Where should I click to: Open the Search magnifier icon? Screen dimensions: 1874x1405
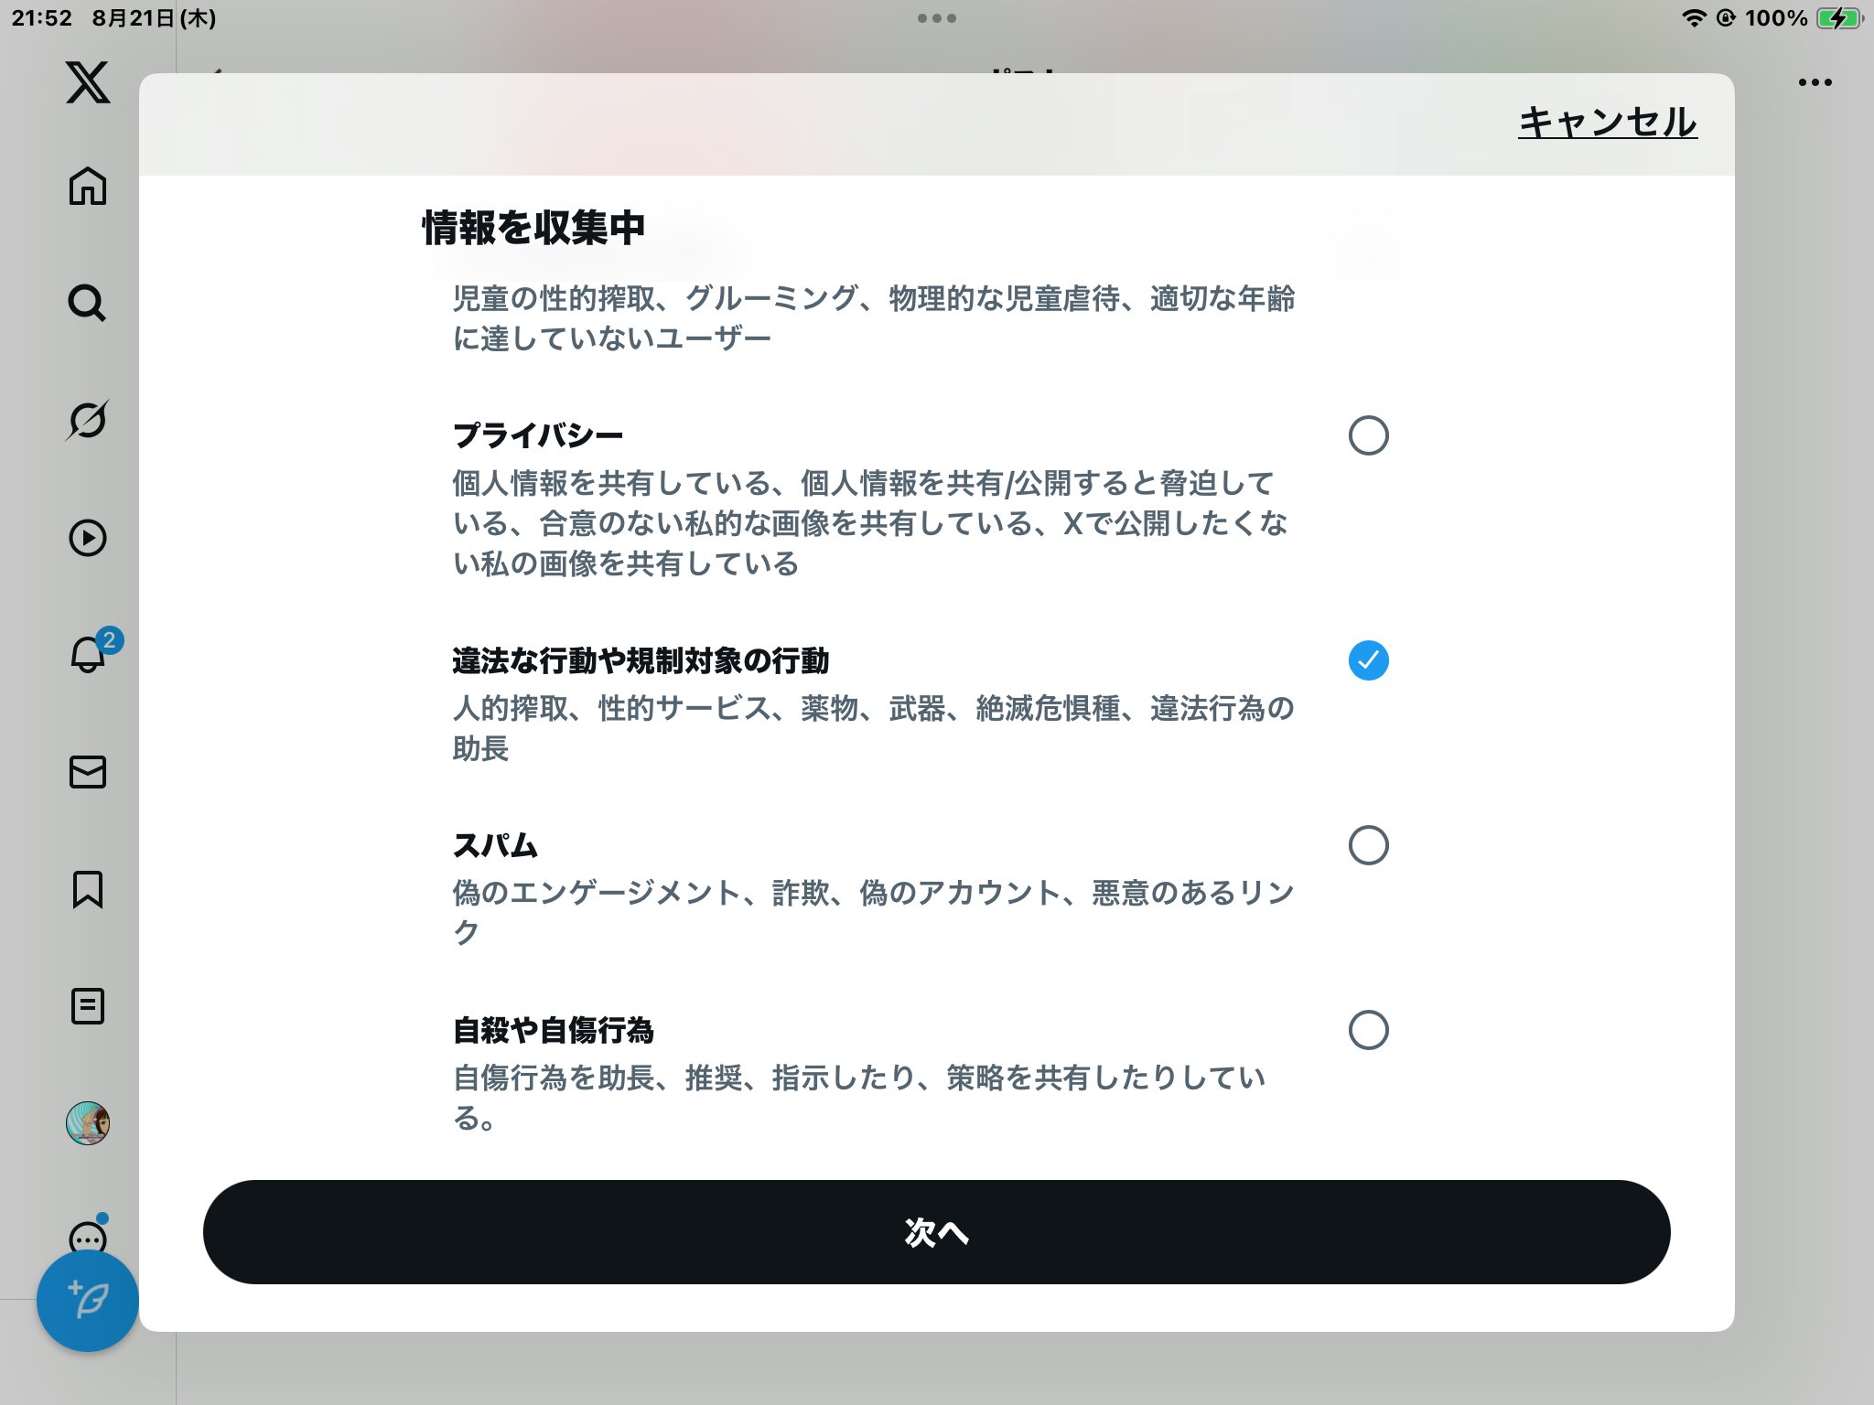click(x=88, y=303)
